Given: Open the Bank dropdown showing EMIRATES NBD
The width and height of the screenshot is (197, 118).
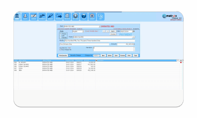Looking at the screenshot, I should 99,26.
